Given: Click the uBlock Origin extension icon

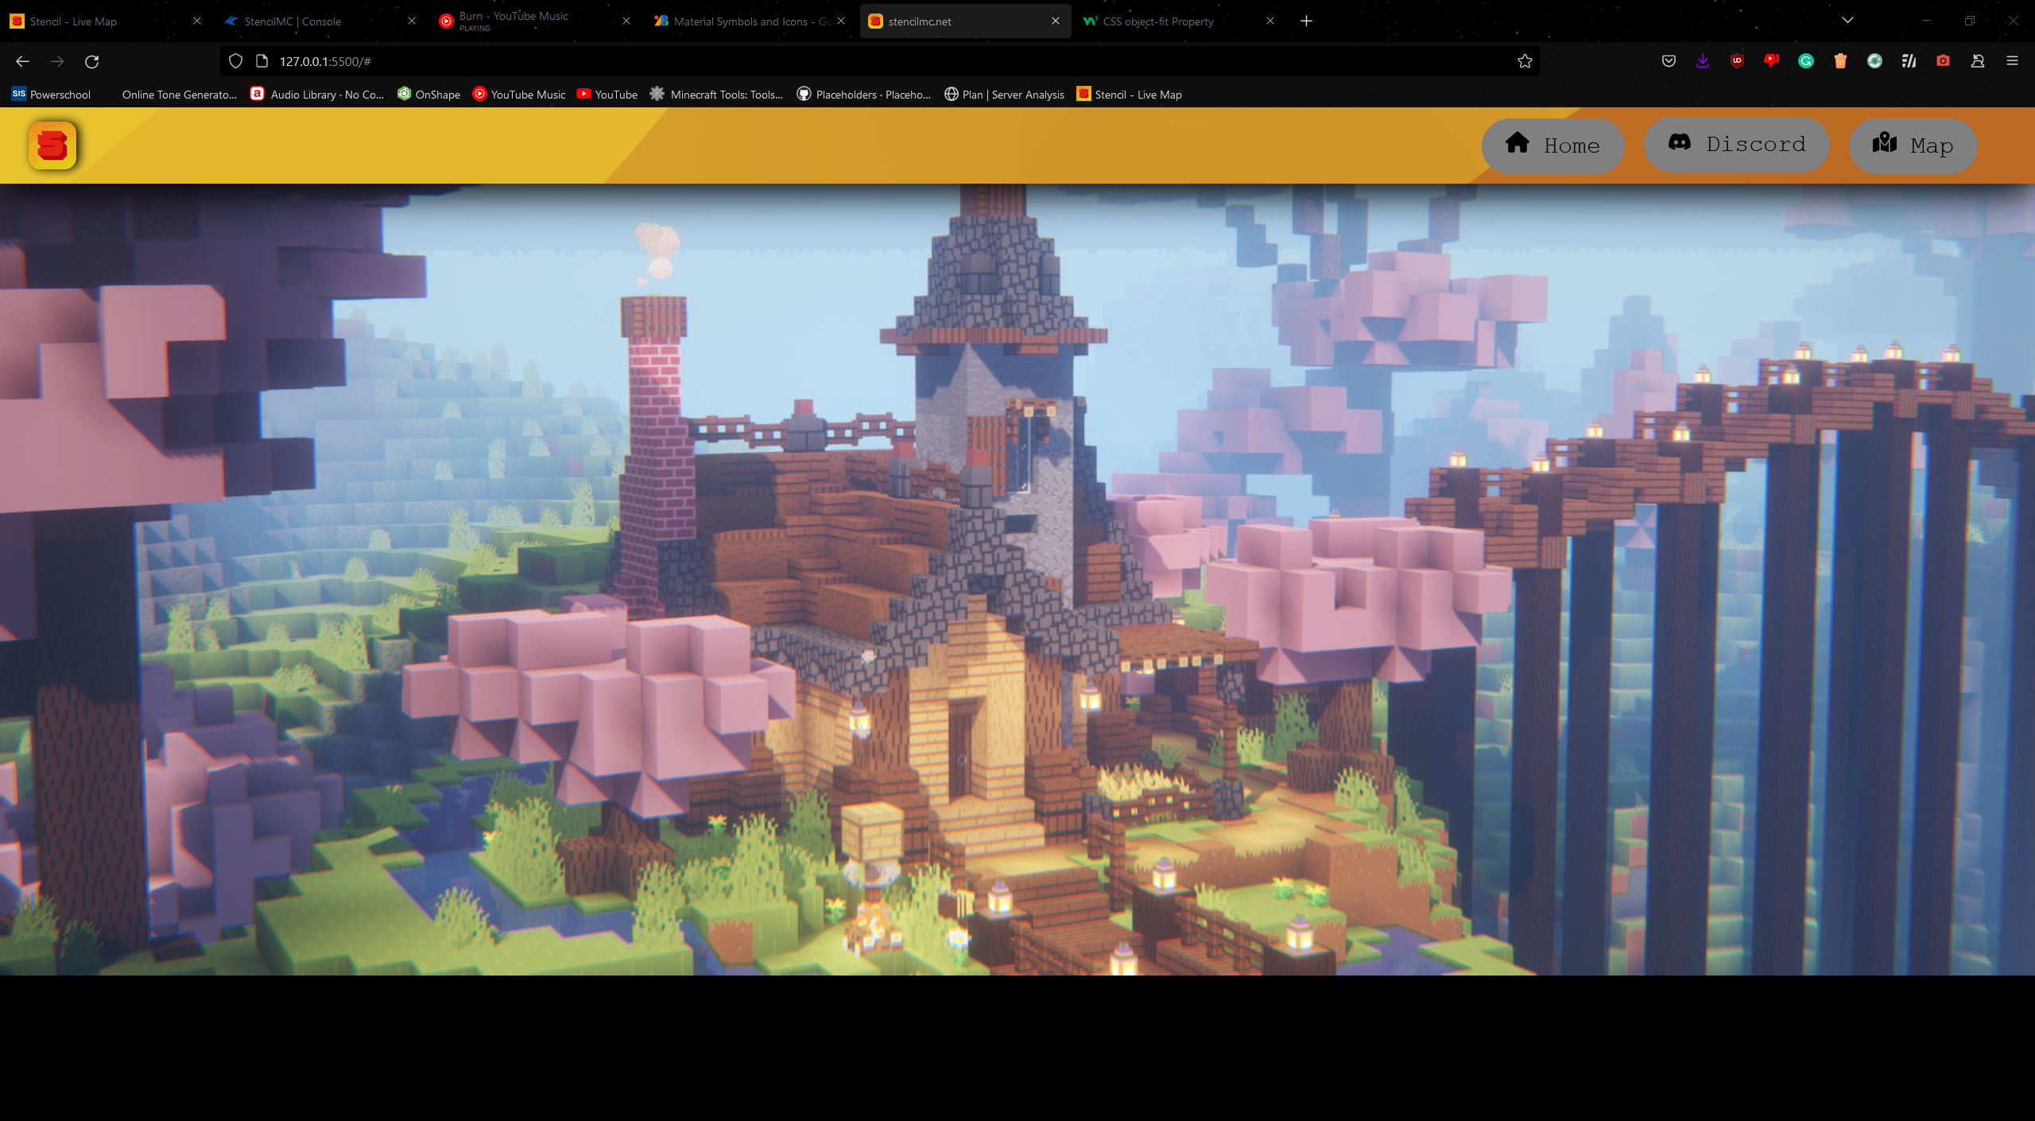Looking at the screenshot, I should pyautogui.click(x=1737, y=61).
